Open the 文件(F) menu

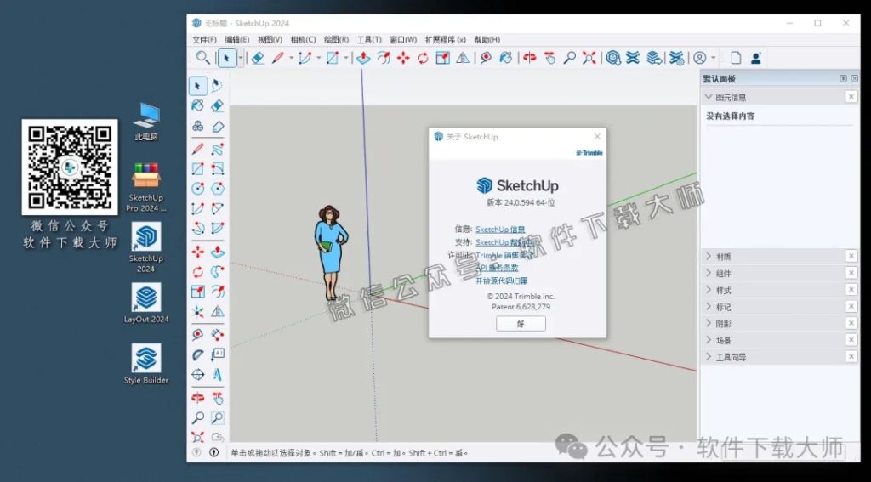[204, 40]
